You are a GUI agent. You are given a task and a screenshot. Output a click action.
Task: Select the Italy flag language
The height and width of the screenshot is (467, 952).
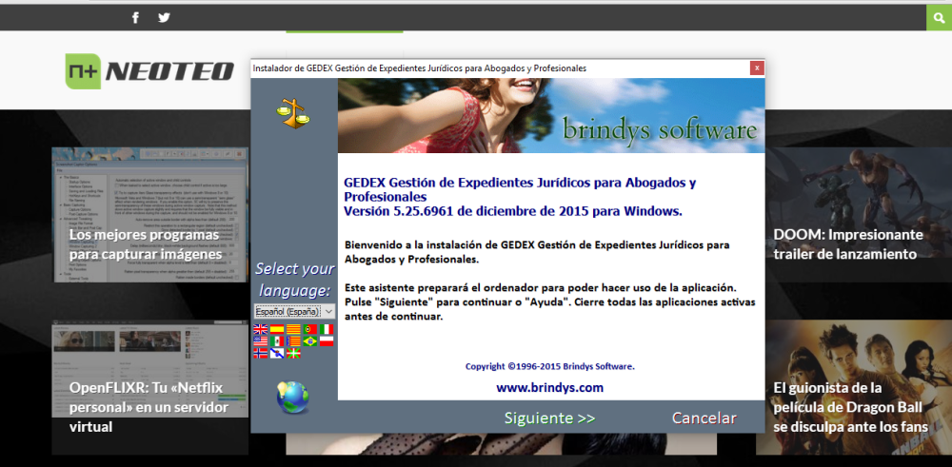click(x=327, y=329)
